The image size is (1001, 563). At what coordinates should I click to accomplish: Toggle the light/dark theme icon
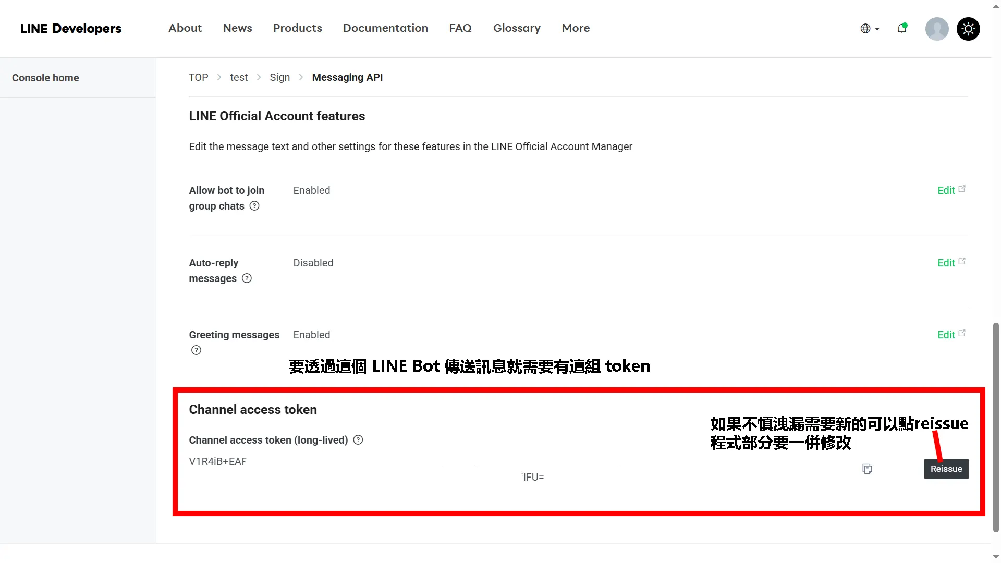pos(969,29)
